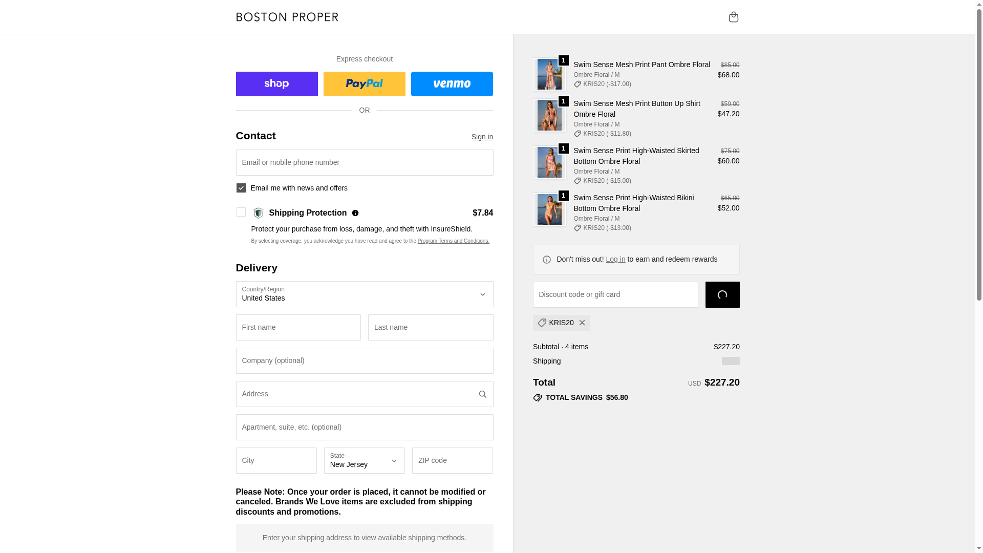Pay with Shop Pay express button

coord(276,84)
